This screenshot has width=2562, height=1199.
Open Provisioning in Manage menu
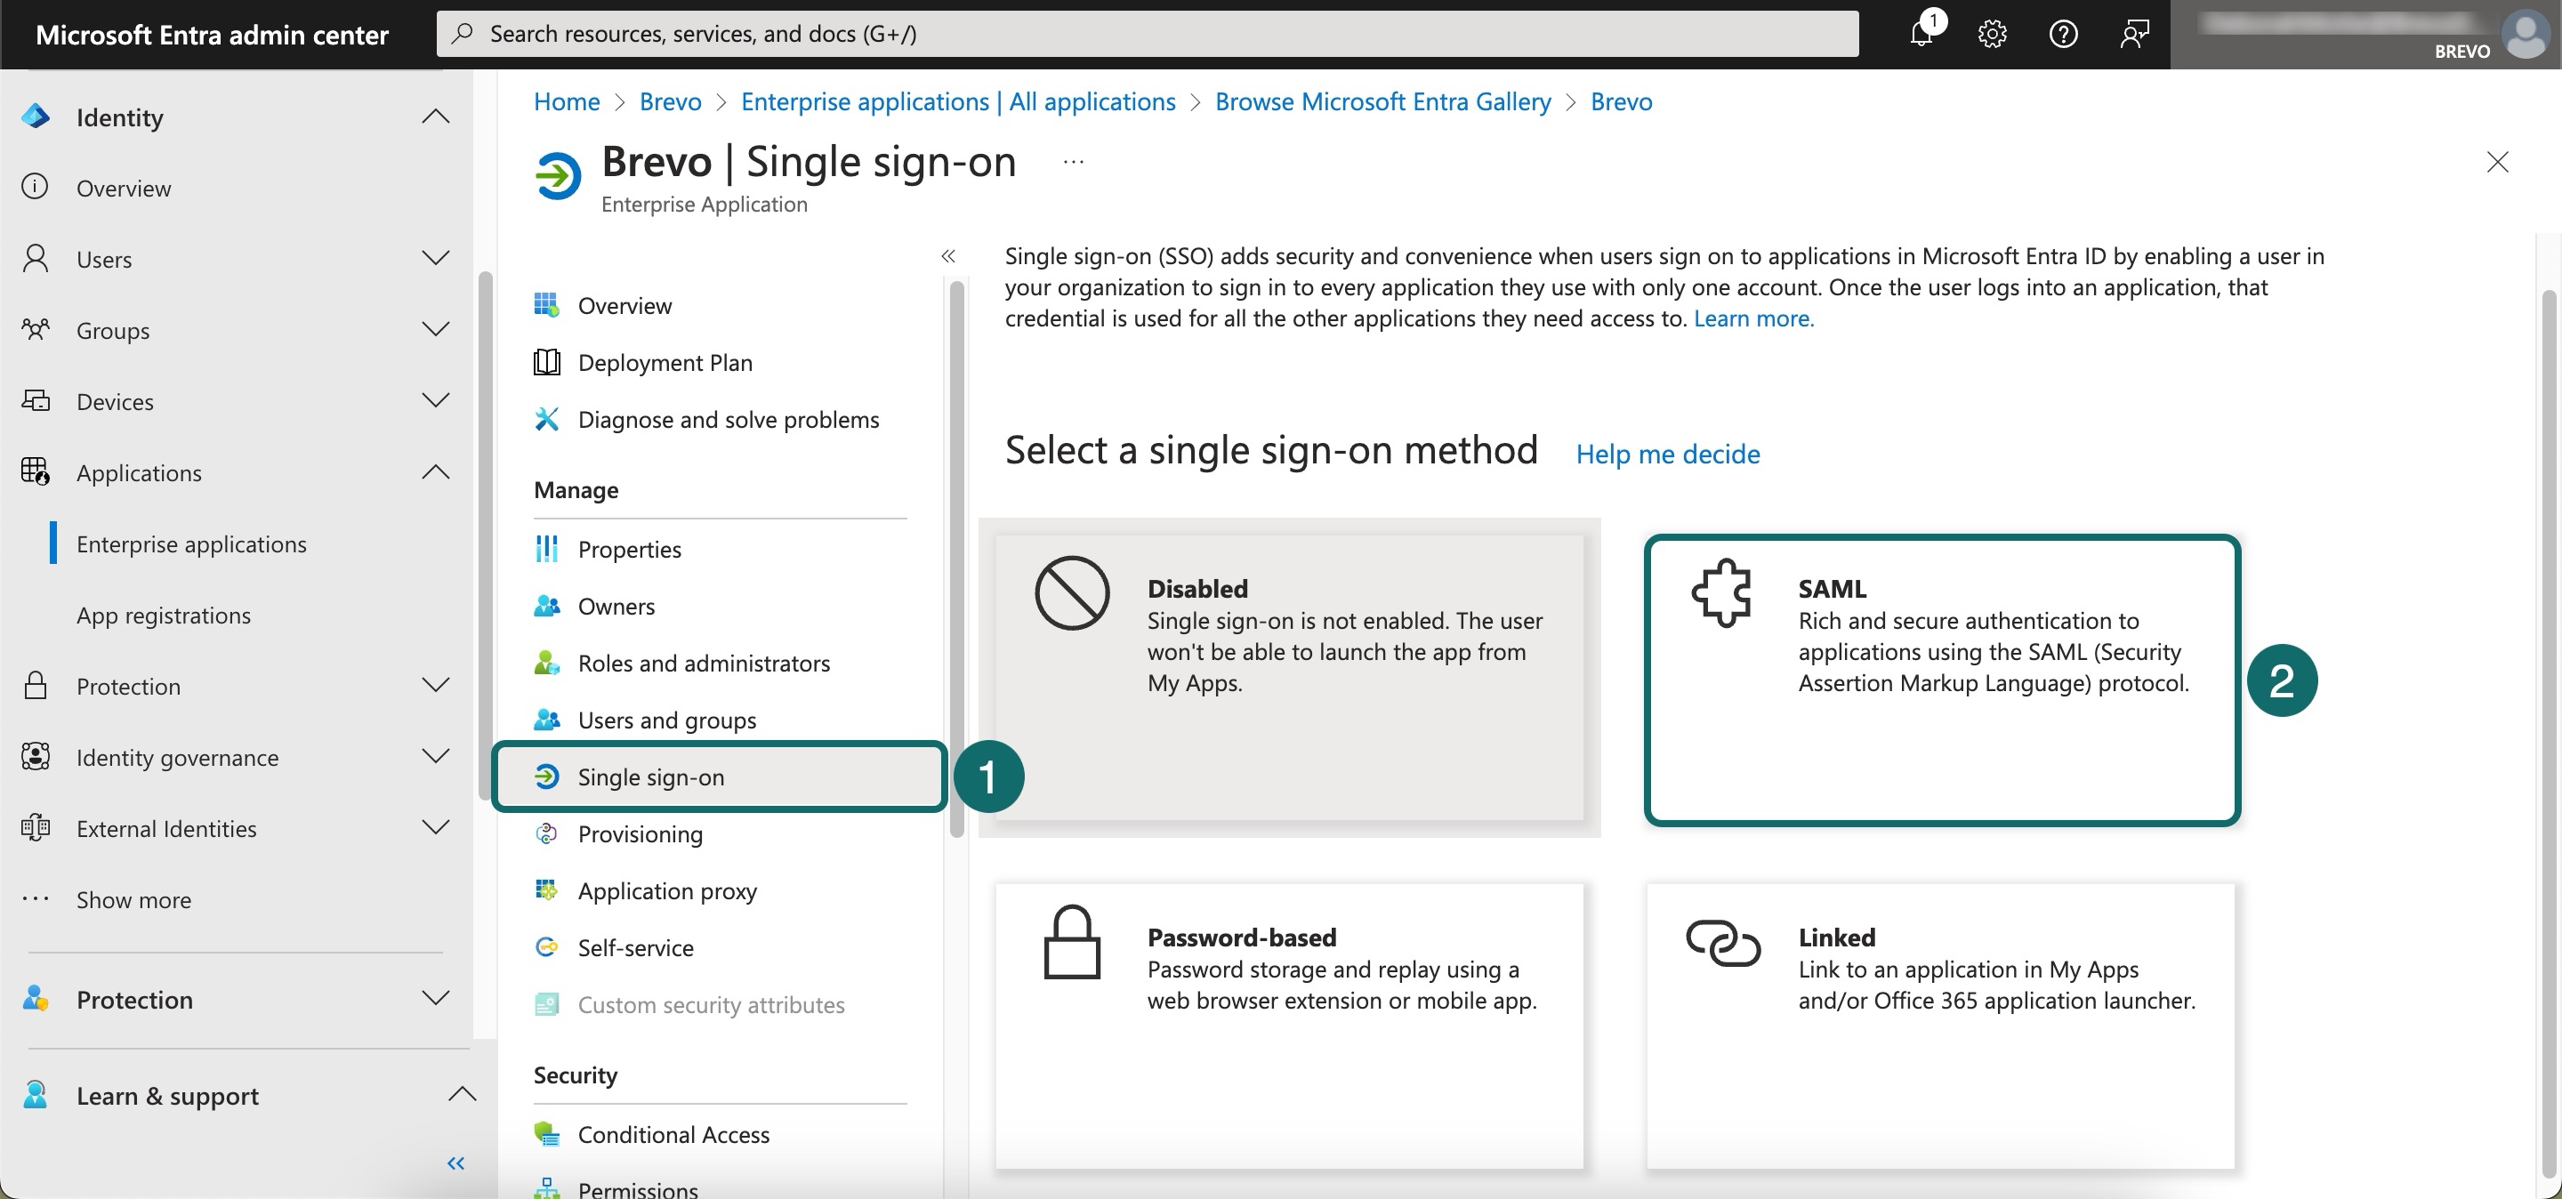click(640, 834)
